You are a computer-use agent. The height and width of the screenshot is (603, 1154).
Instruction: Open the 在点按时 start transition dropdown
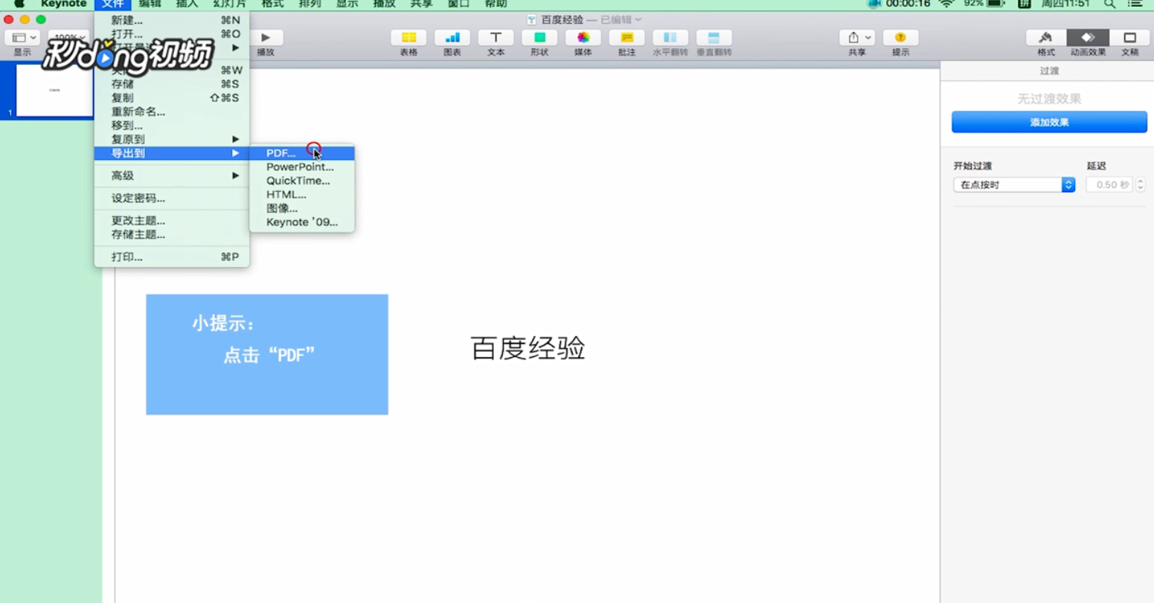[1014, 184]
